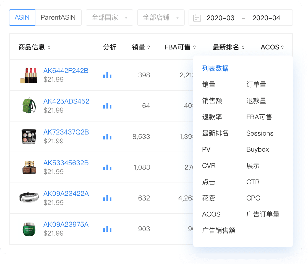The height and width of the screenshot is (264, 308).
Task: Open the 全部店铺 dropdown
Action: coord(161,17)
